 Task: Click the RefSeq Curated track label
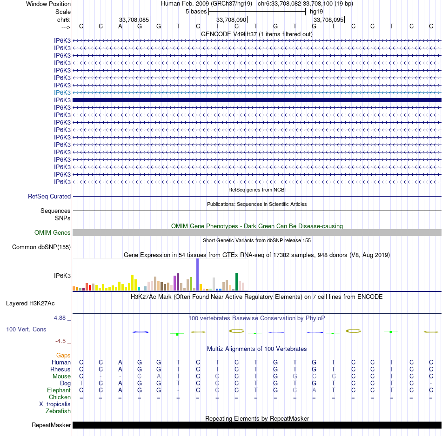[49, 196]
